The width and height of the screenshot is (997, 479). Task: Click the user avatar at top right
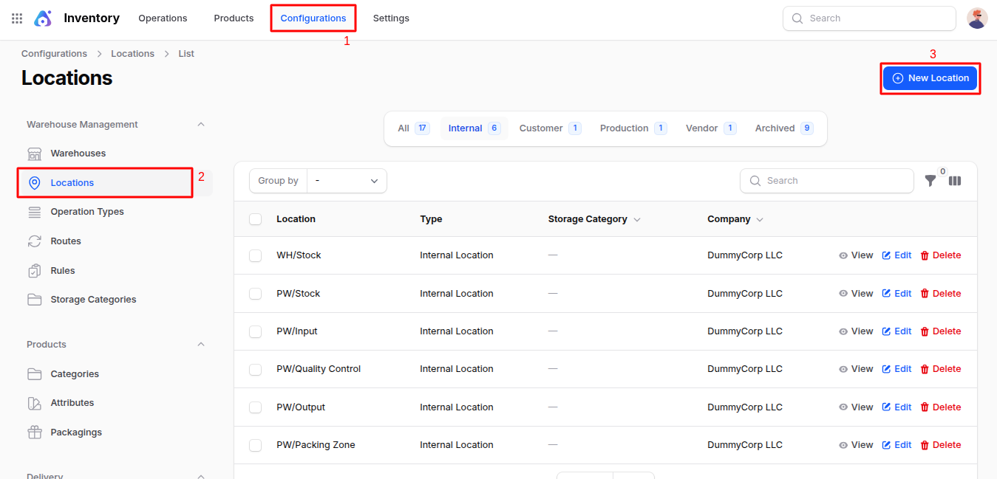977,18
